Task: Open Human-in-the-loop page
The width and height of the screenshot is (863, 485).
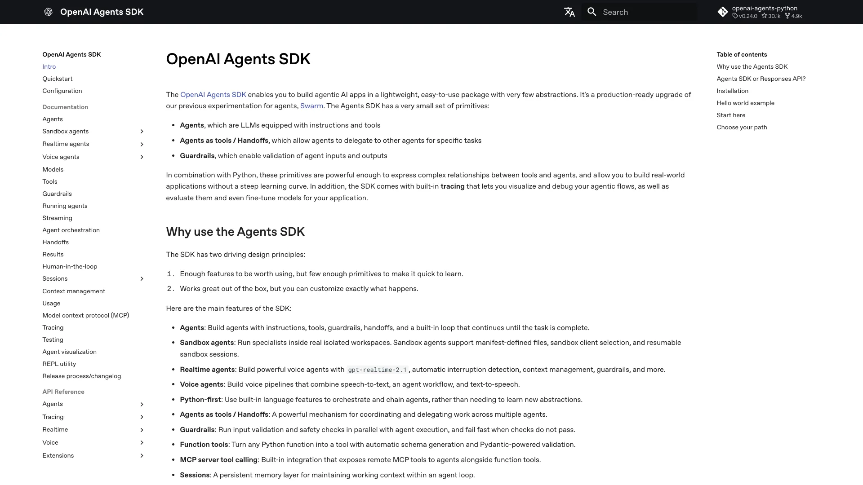Action: tap(70, 266)
